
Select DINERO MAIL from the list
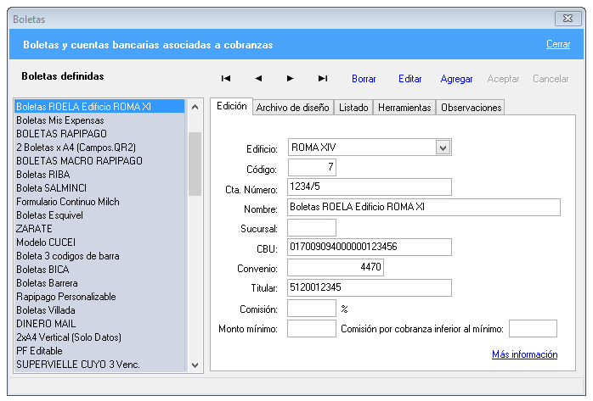pyautogui.click(x=46, y=324)
